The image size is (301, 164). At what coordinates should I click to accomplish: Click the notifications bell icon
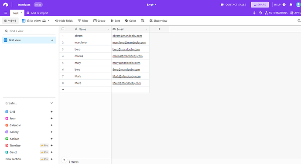pos(291,5)
